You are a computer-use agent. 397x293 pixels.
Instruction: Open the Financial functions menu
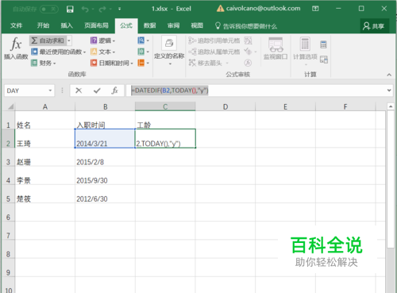point(44,63)
